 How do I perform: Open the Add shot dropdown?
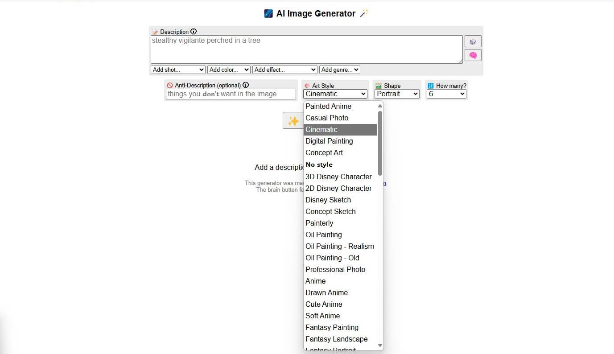tap(178, 70)
